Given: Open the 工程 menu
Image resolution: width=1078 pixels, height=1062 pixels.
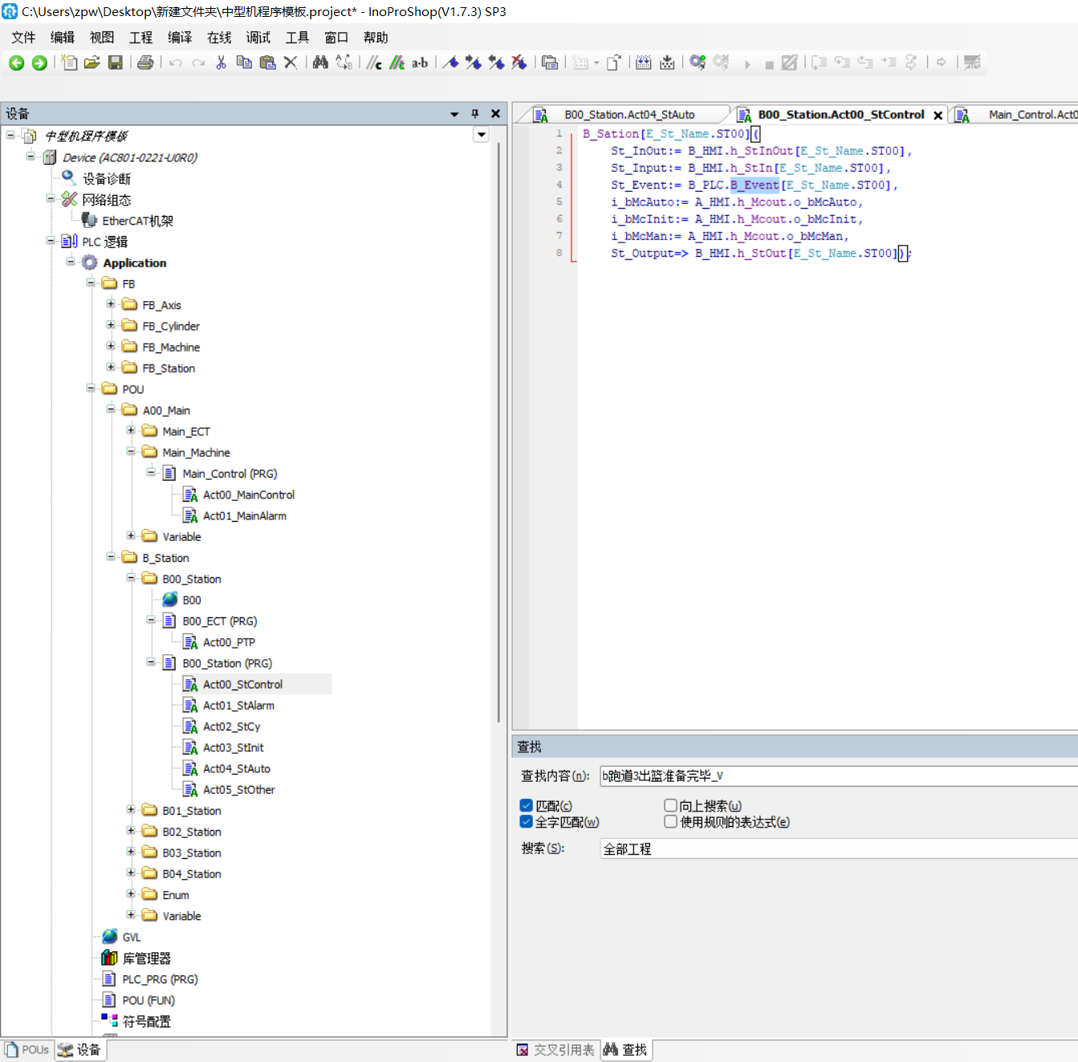Looking at the screenshot, I should (x=141, y=37).
